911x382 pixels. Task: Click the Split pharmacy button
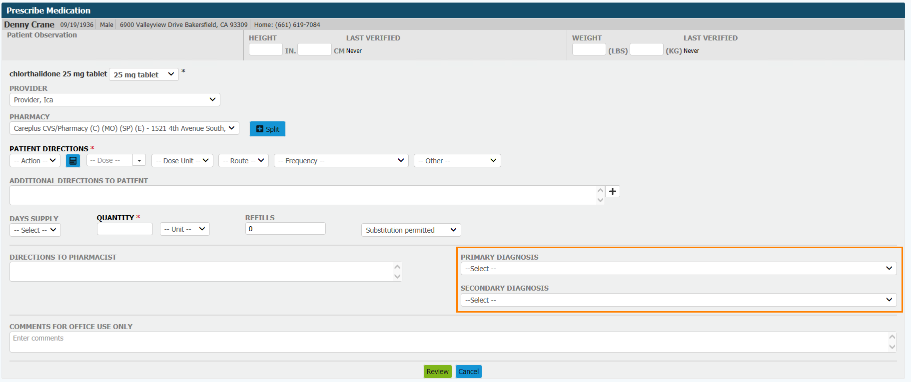(x=267, y=129)
